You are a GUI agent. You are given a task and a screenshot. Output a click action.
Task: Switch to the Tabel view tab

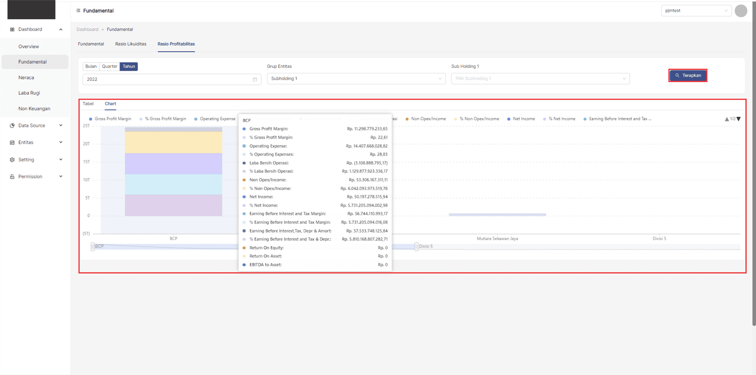coord(88,104)
